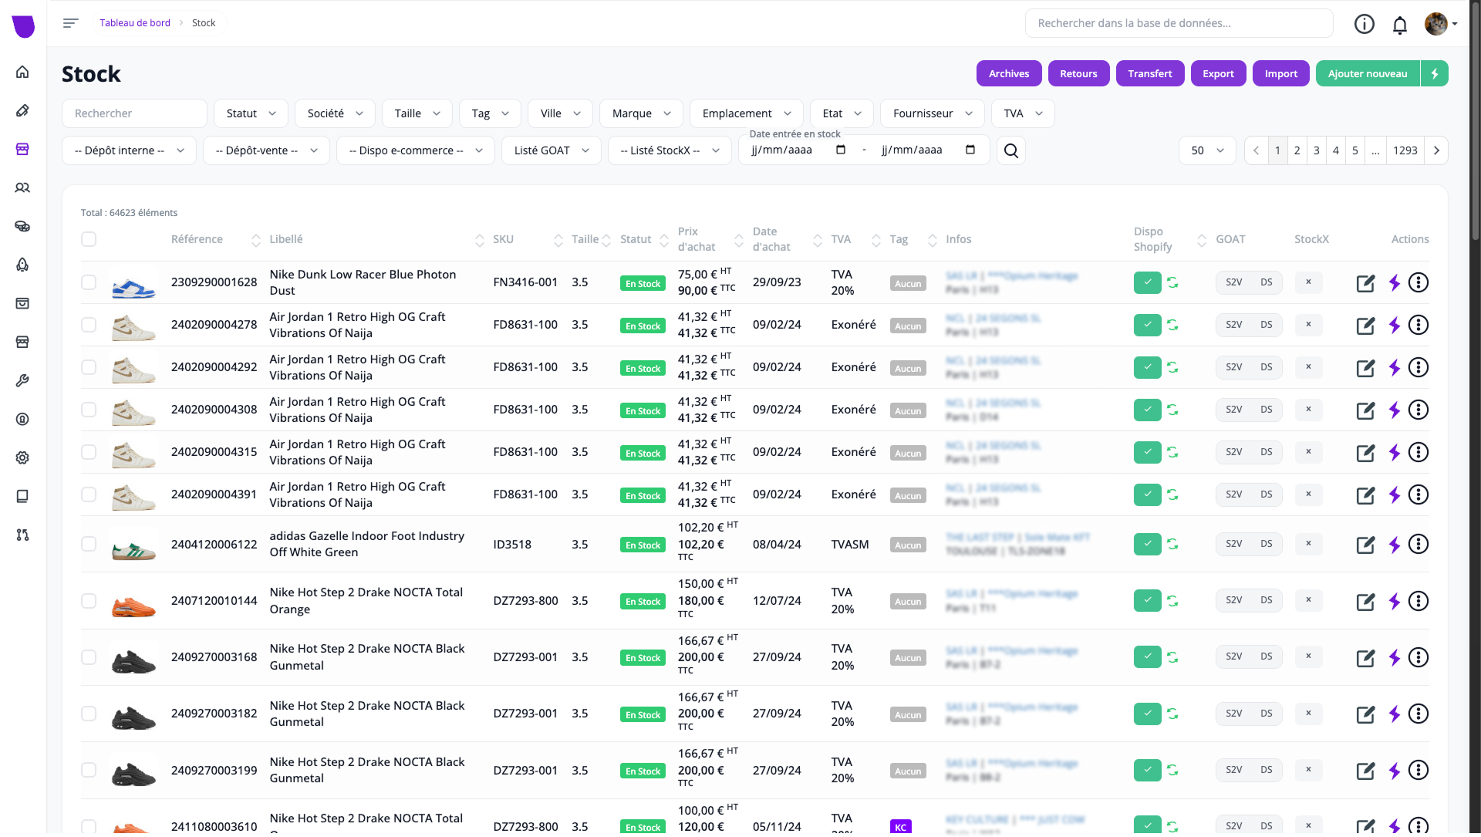Open the Emplacement filter dropdown
Screen dimensions: 1481x837
click(x=746, y=113)
